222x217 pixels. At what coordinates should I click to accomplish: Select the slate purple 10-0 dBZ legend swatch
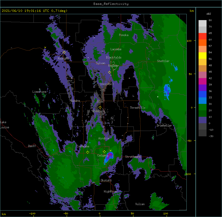202,120
